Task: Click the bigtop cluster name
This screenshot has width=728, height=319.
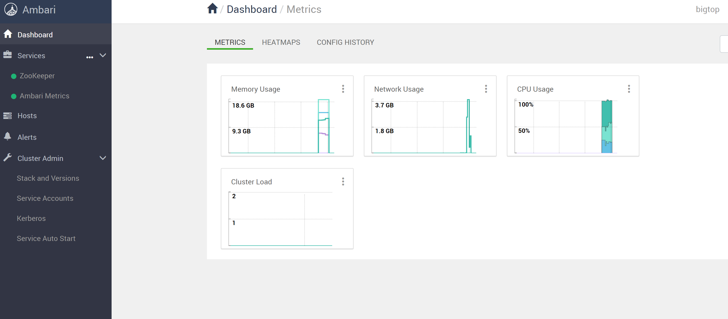Action: [707, 10]
